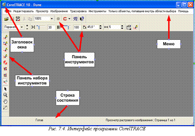Click the CorelTRACE application icon in the title bar

click(x=4, y=5)
